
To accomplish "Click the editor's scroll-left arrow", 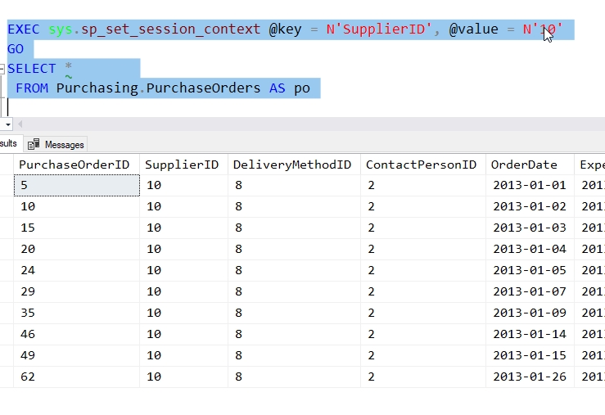I will pos(20,124).
